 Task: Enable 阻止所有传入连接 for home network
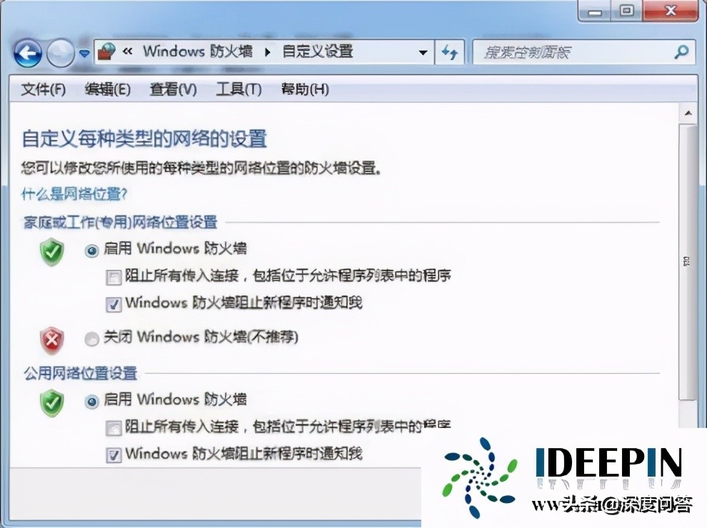click(x=113, y=277)
